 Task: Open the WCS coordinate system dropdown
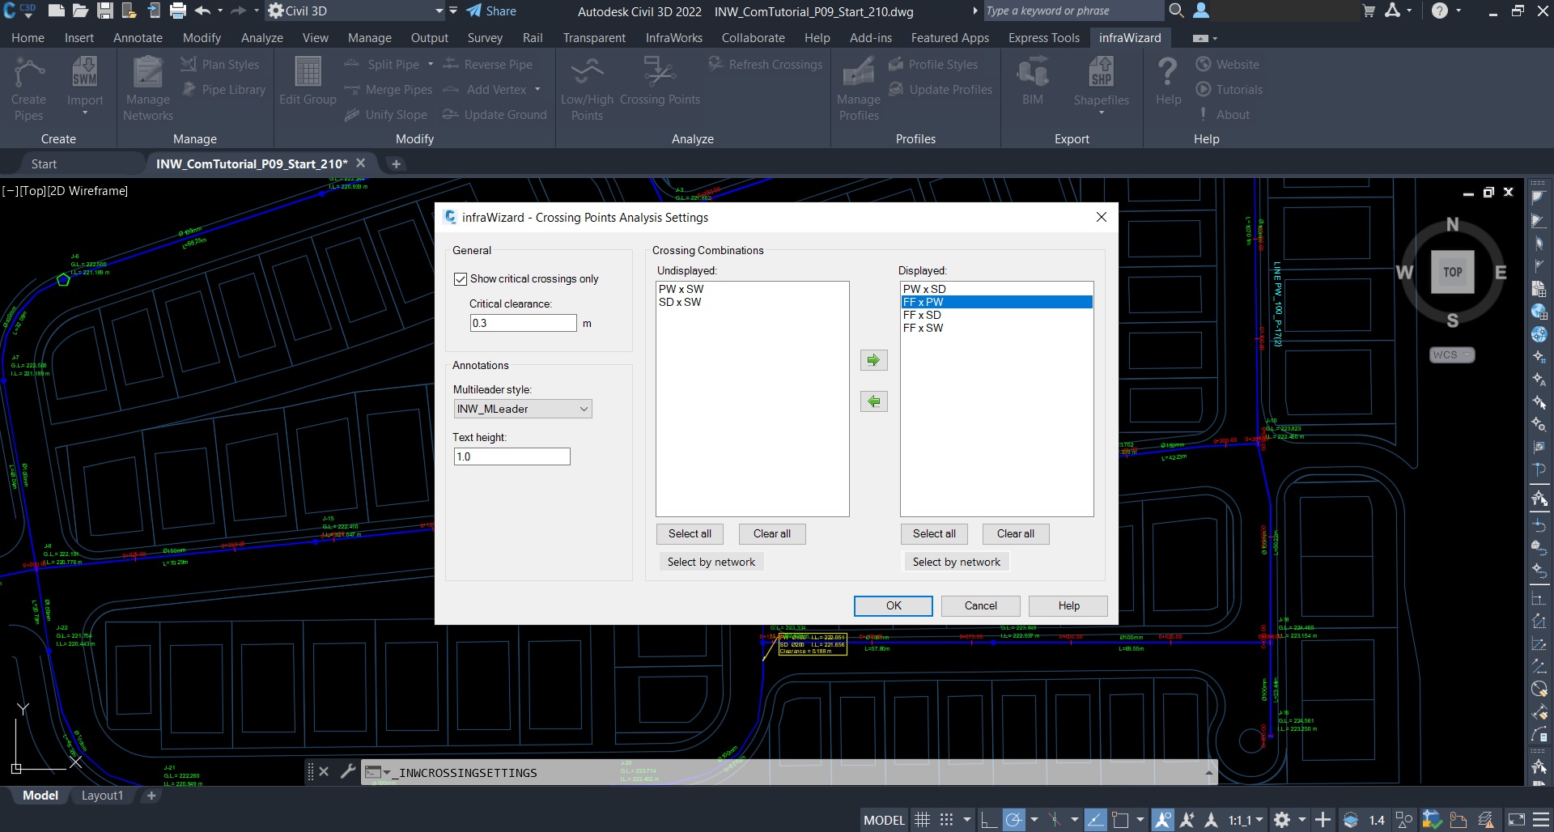click(x=1452, y=354)
